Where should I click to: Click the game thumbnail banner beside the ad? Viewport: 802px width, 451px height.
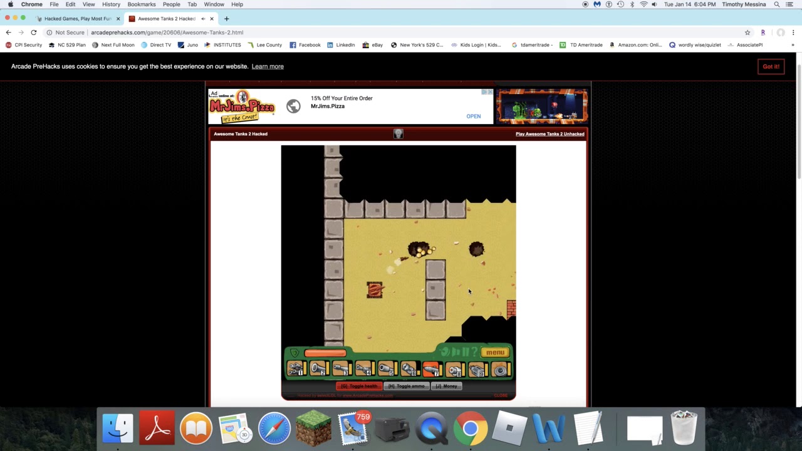542,106
